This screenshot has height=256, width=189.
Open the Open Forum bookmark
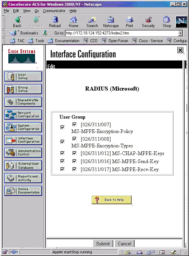pyautogui.click(x=115, y=41)
